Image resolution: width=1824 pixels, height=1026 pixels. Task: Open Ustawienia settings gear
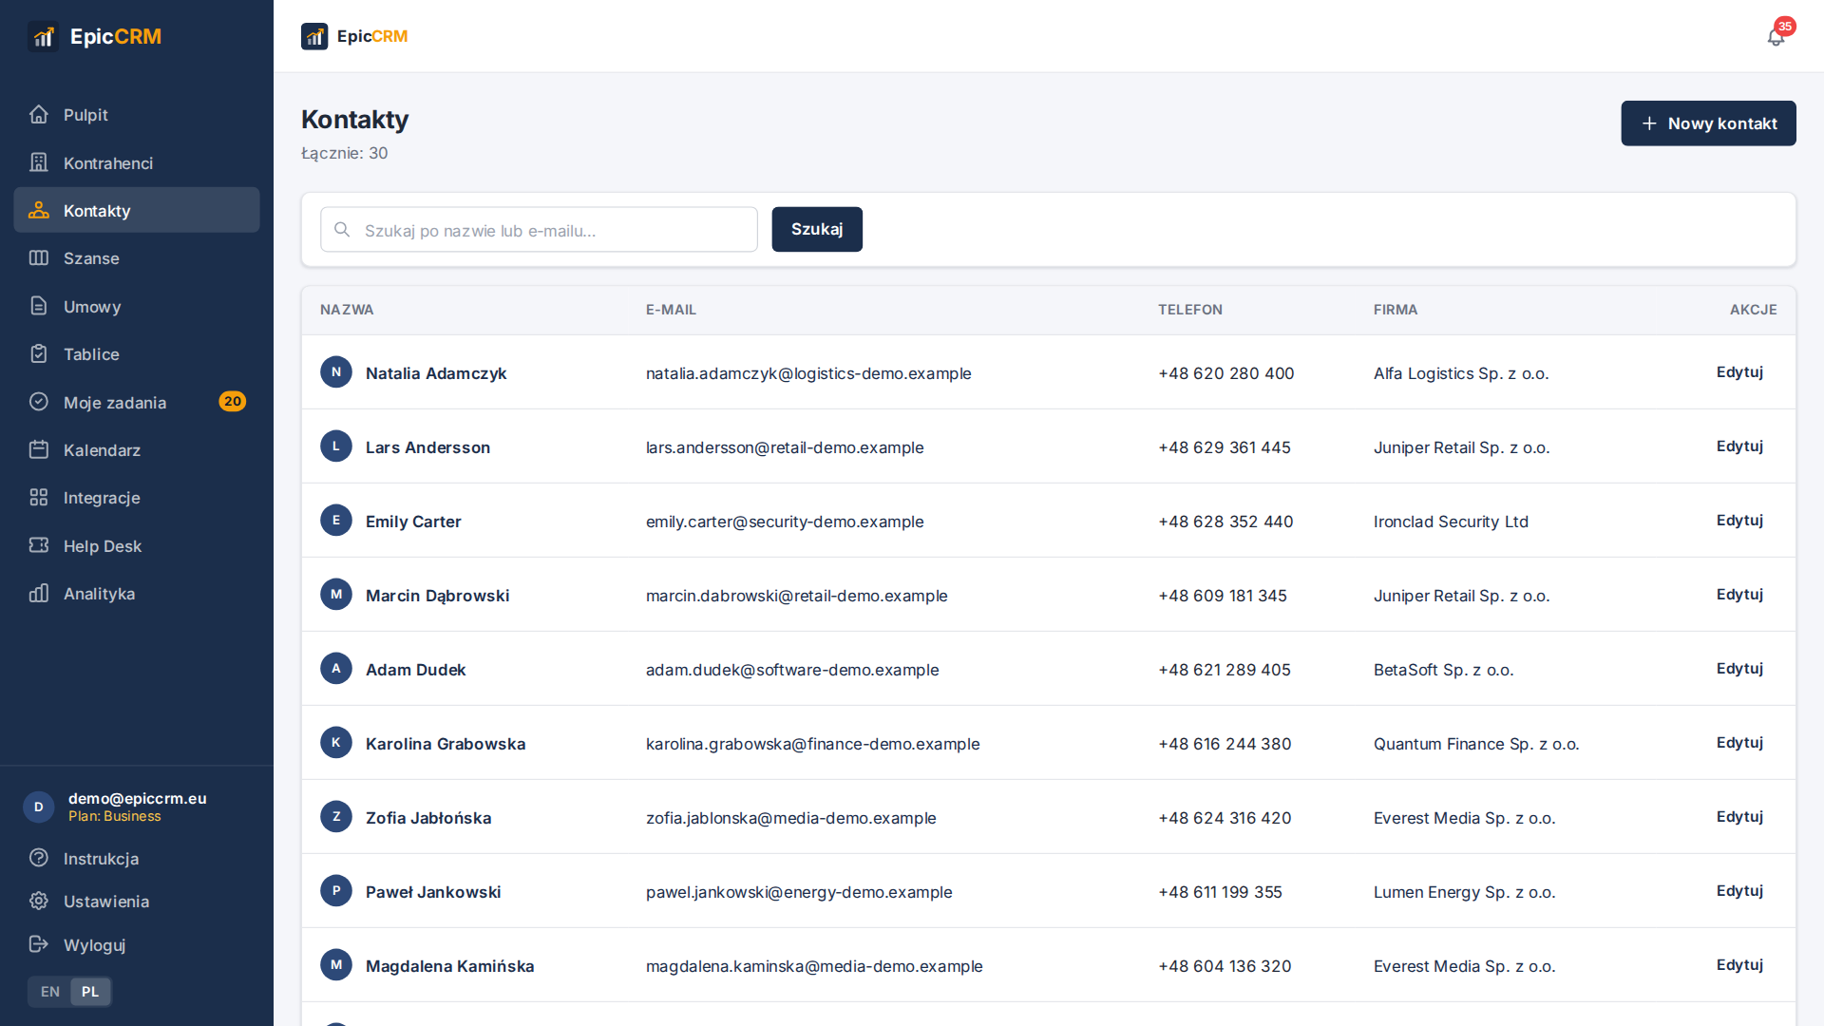tap(39, 901)
